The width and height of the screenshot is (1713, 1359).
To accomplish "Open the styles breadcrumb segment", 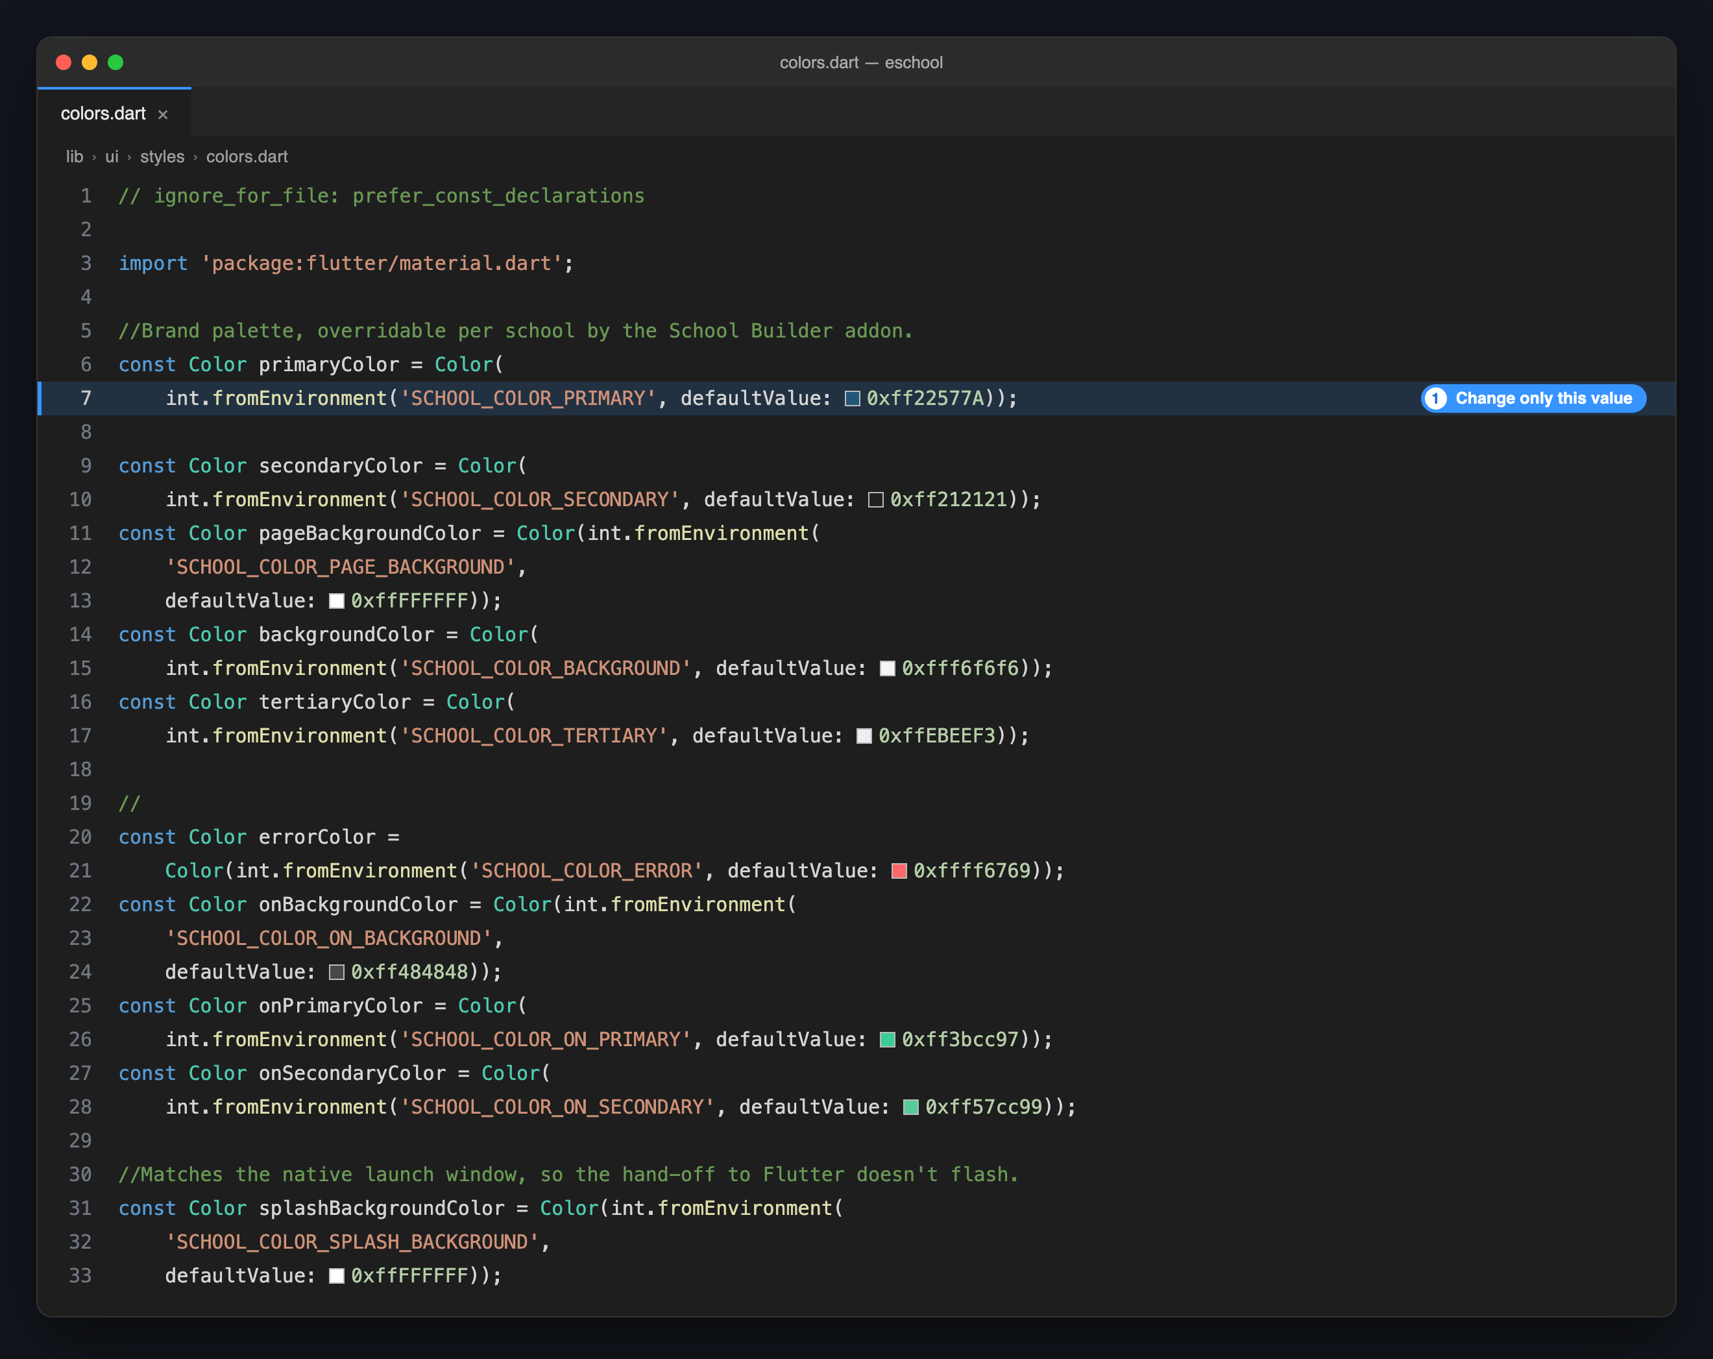I will (x=162, y=157).
